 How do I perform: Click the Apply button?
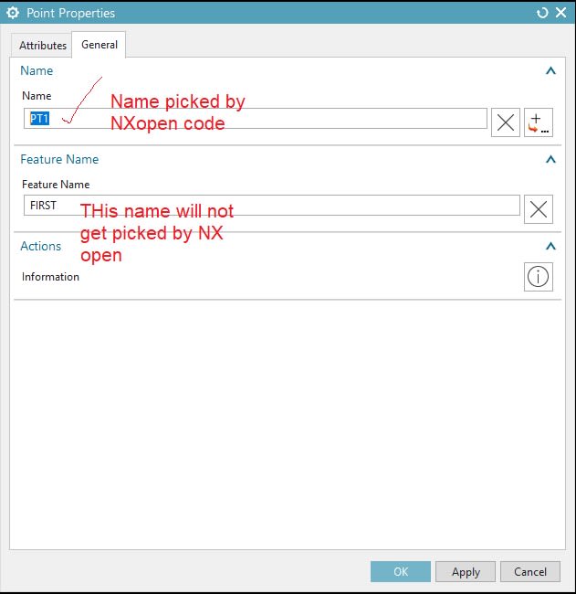tap(466, 571)
